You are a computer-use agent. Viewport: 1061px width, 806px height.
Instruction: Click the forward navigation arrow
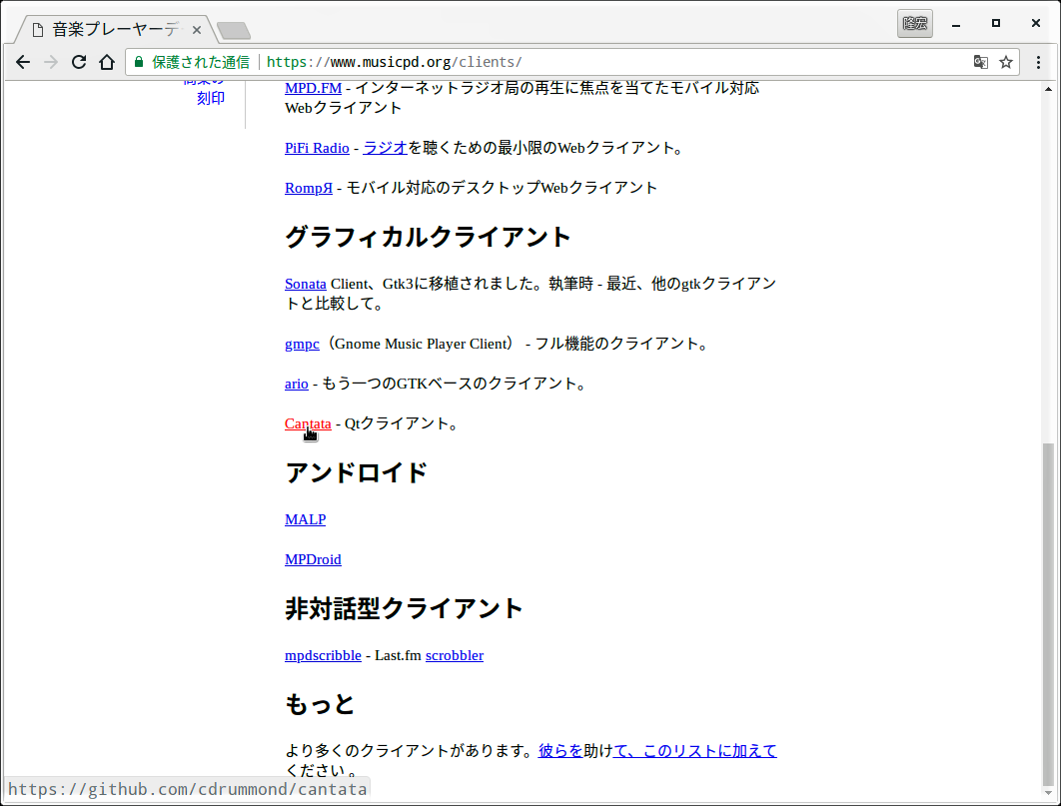51,62
